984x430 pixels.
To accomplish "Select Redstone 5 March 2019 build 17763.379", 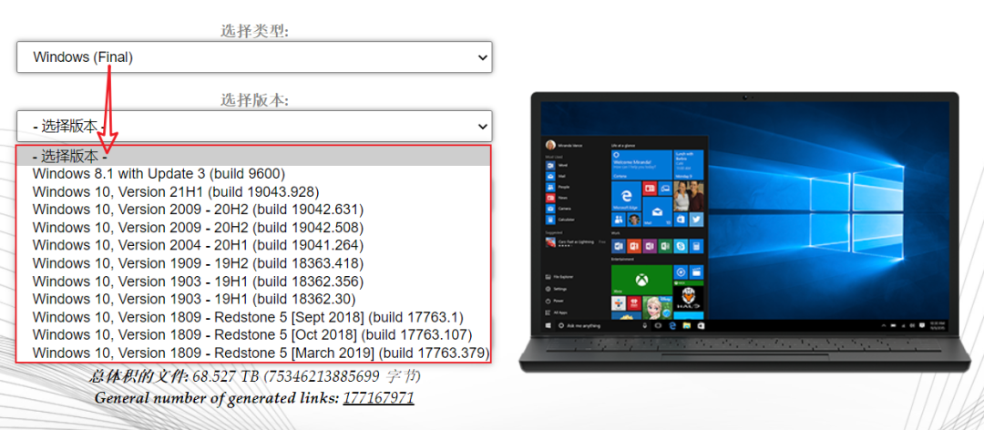I will pos(261,353).
